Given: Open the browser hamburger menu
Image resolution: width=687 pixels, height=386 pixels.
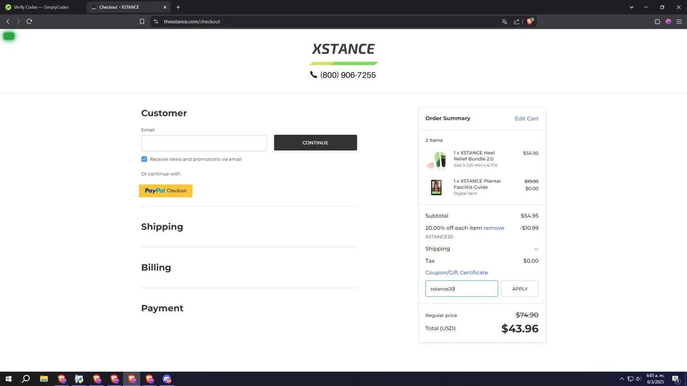Looking at the screenshot, I should point(679,21).
